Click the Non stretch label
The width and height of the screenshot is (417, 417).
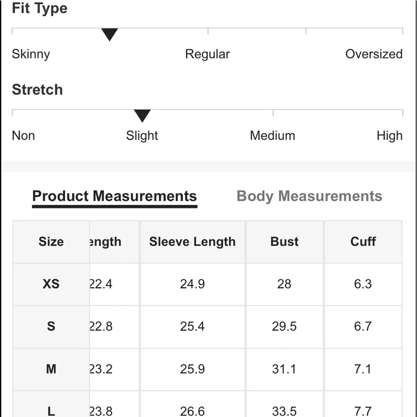[x=23, y=136]
